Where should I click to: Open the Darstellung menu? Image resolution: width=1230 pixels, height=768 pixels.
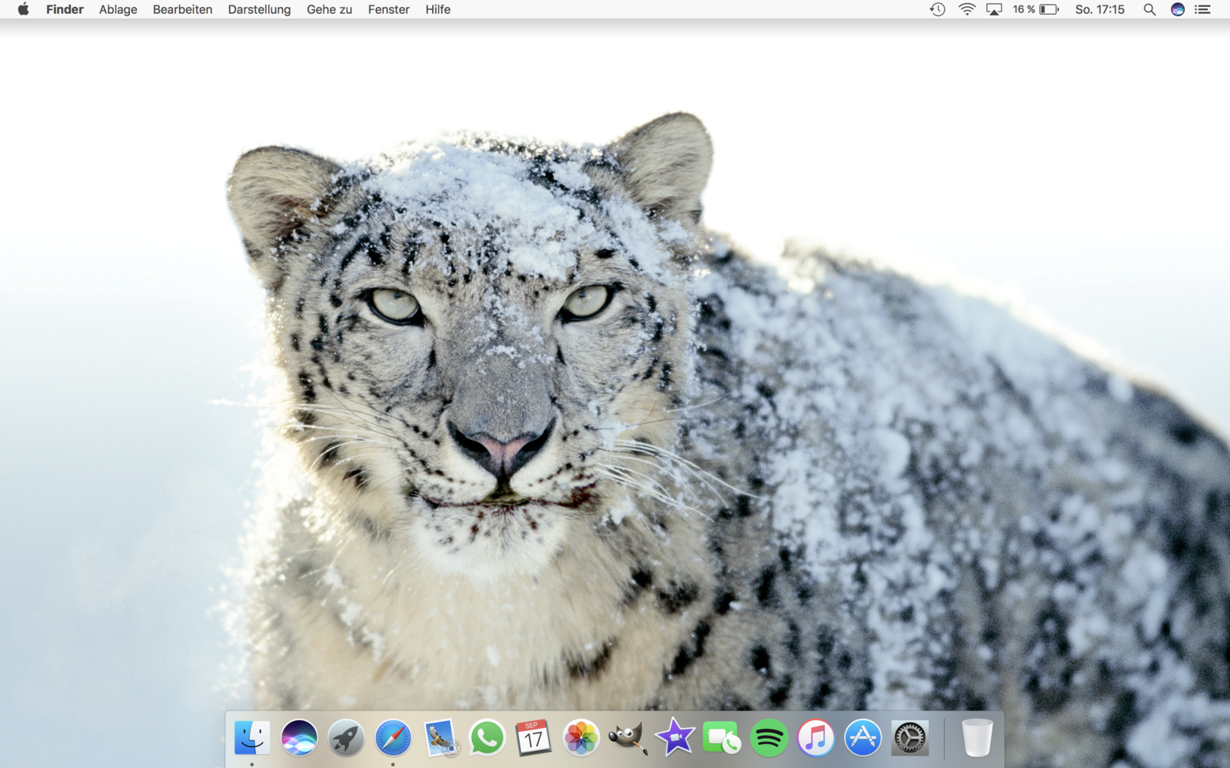tap(259, 9)
